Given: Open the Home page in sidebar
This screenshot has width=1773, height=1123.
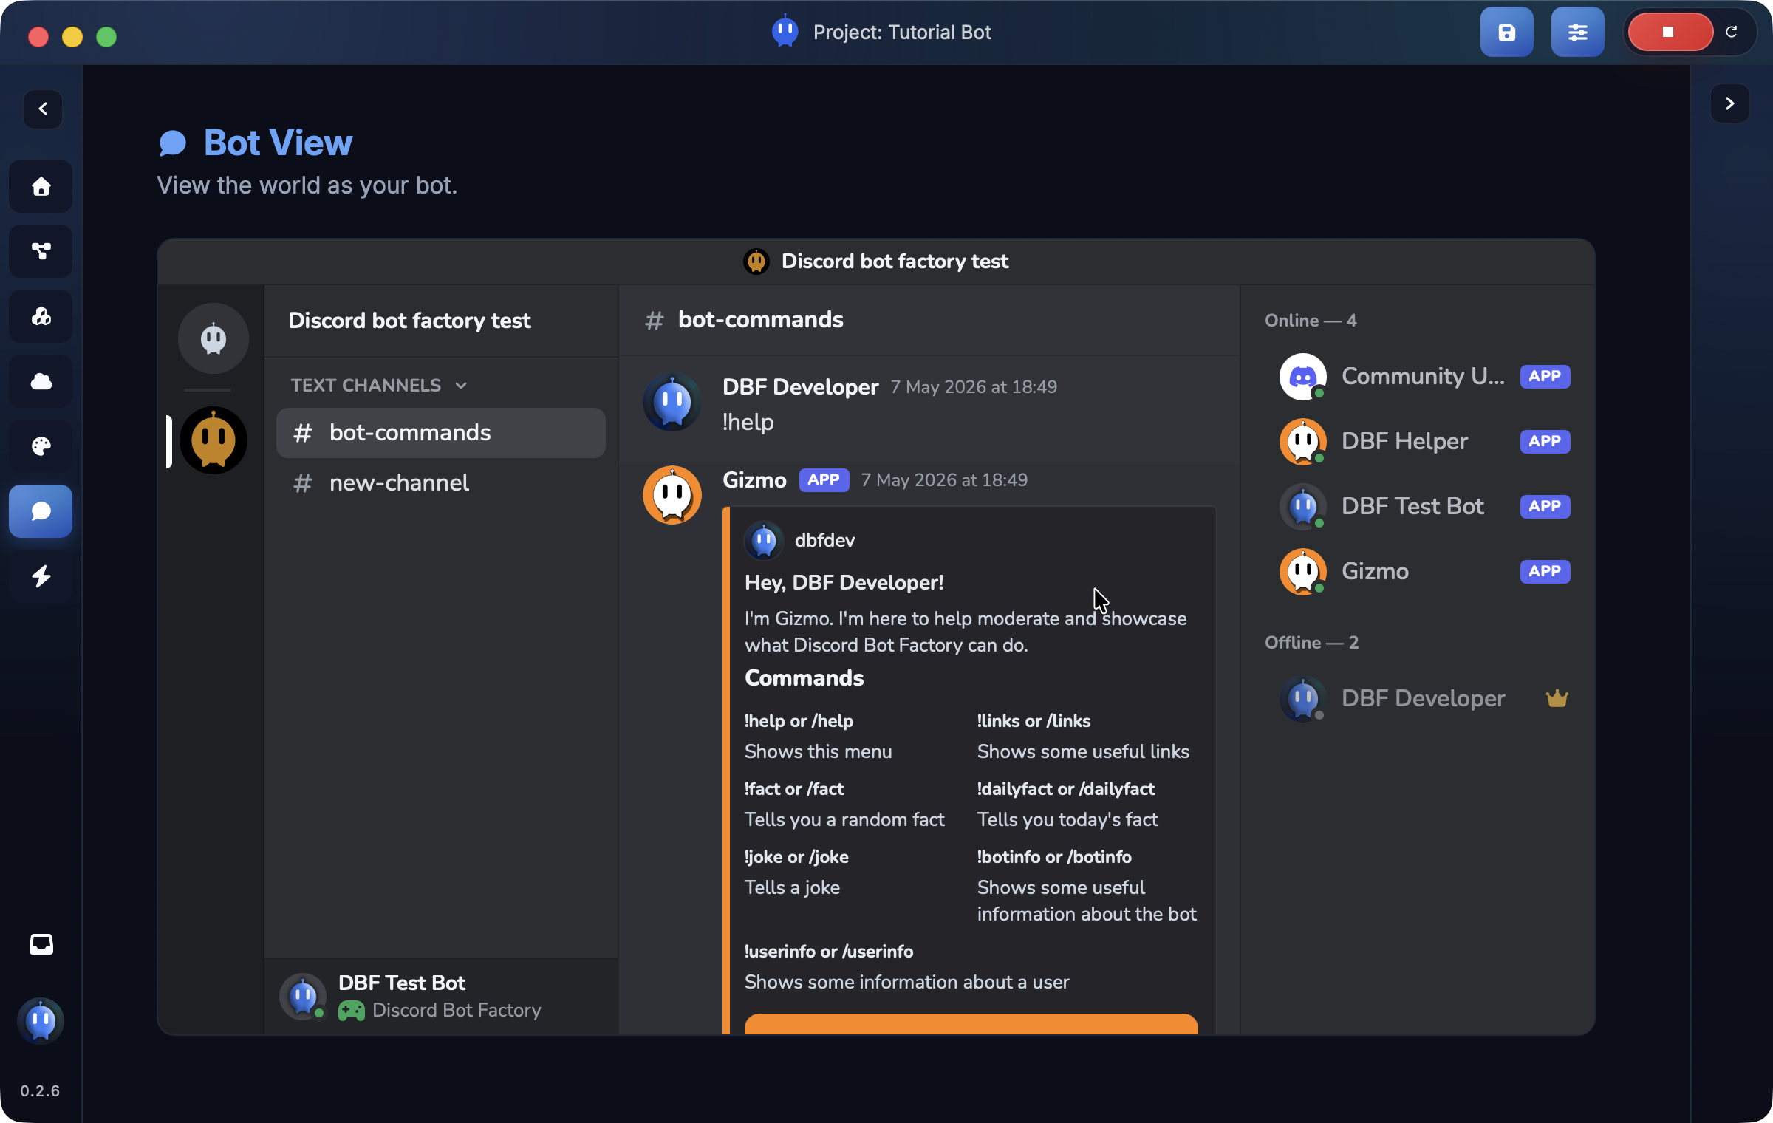Looking at the screenshot, I should [41, 186].
